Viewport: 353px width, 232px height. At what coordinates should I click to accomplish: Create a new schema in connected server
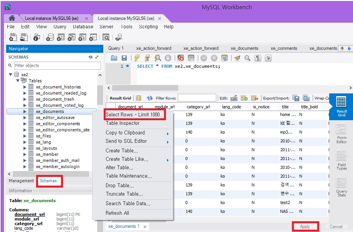[50, 37]
